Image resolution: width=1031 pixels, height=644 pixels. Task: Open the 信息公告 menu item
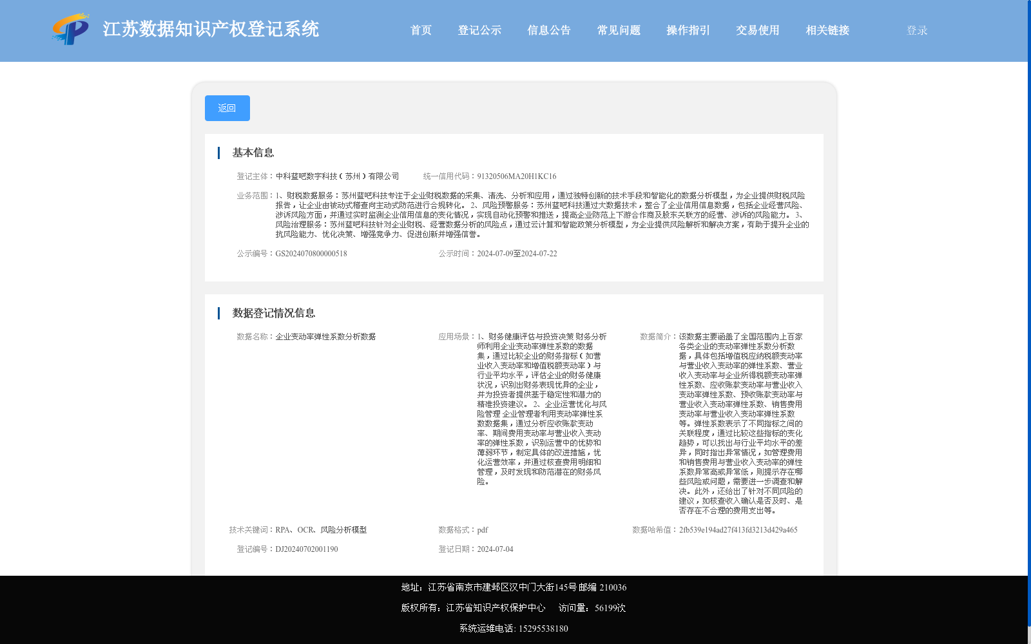tap(549, 30)
